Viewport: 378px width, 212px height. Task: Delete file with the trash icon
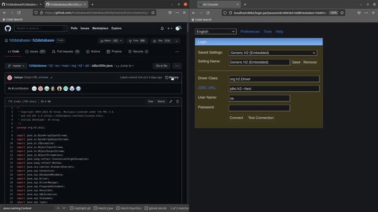[x=178, y=101]
